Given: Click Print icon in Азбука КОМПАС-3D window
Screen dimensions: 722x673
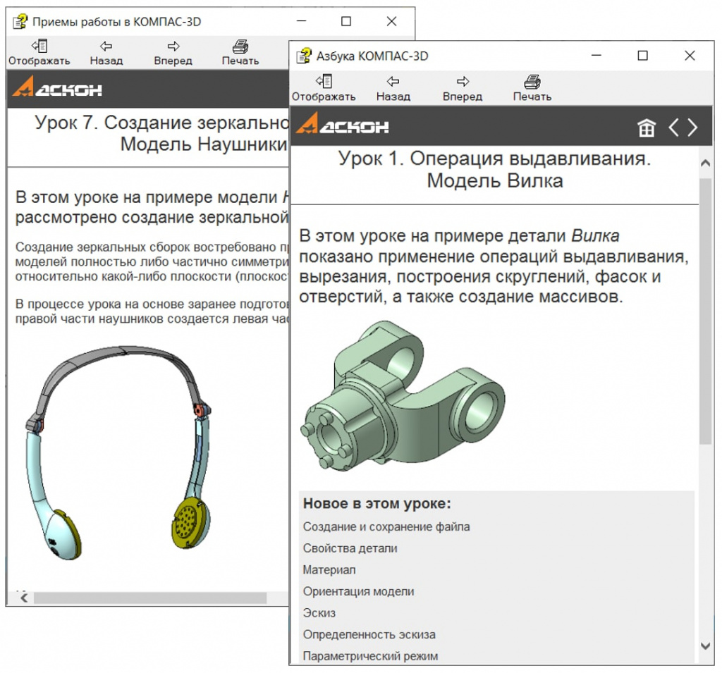Looking at the screenshot, I should coord(532,82).
